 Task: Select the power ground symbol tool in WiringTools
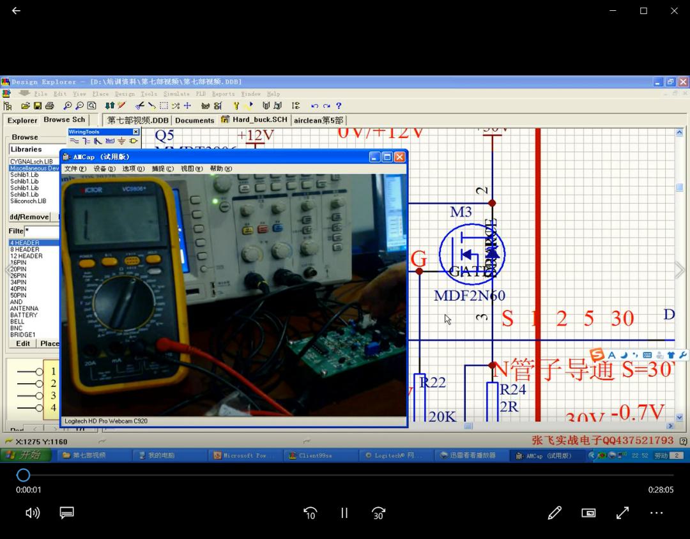point(121,140)
